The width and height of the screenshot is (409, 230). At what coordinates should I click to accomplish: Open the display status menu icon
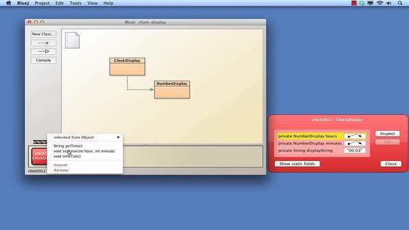(x=370, y=3)
